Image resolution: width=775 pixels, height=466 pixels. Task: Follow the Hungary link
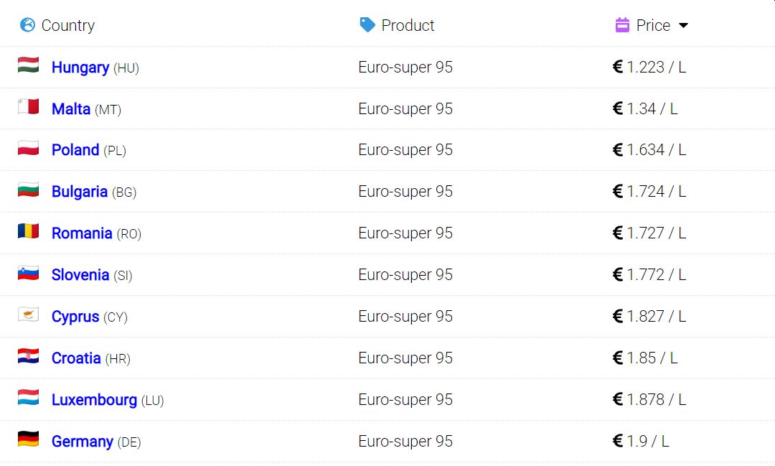(80, 67)
